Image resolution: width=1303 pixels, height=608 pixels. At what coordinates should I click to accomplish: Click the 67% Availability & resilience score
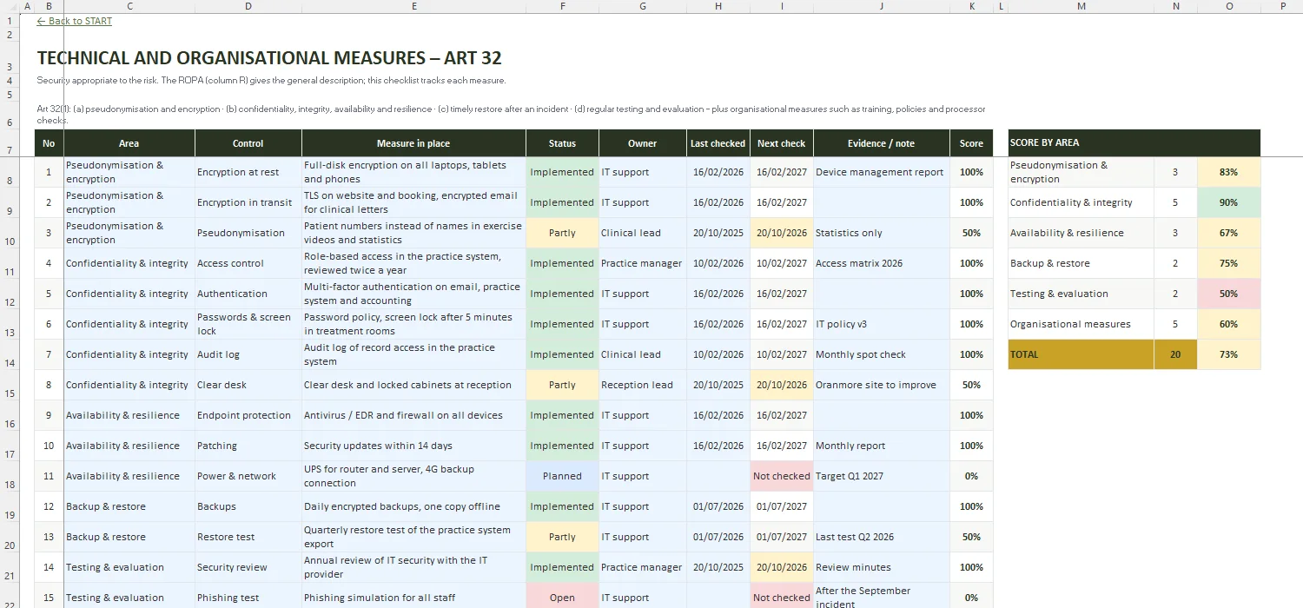1228,233
